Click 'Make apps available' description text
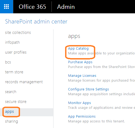This screenshot has width=135, height=128. (x=101, y=53)
